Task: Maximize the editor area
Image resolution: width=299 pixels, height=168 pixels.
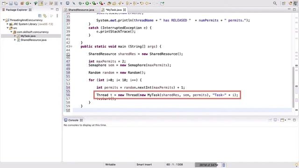Action: coord(294,9)
